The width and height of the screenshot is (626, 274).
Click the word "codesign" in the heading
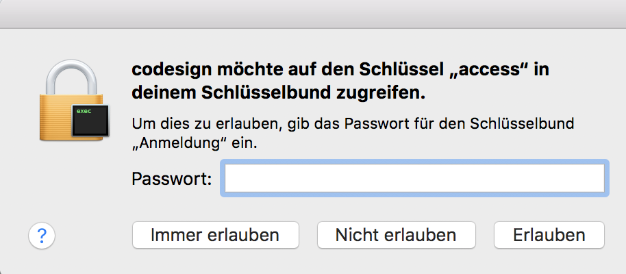coord(171,71)
